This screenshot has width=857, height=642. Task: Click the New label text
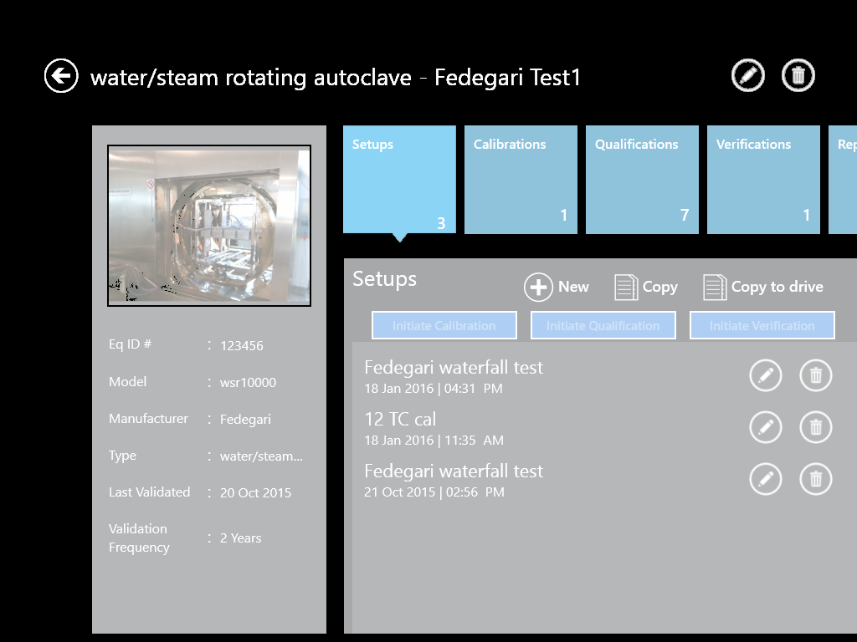point(573,287)
